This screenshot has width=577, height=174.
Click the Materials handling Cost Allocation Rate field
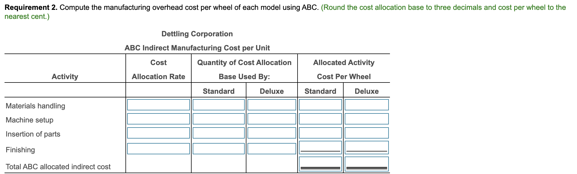pos(158,105)
